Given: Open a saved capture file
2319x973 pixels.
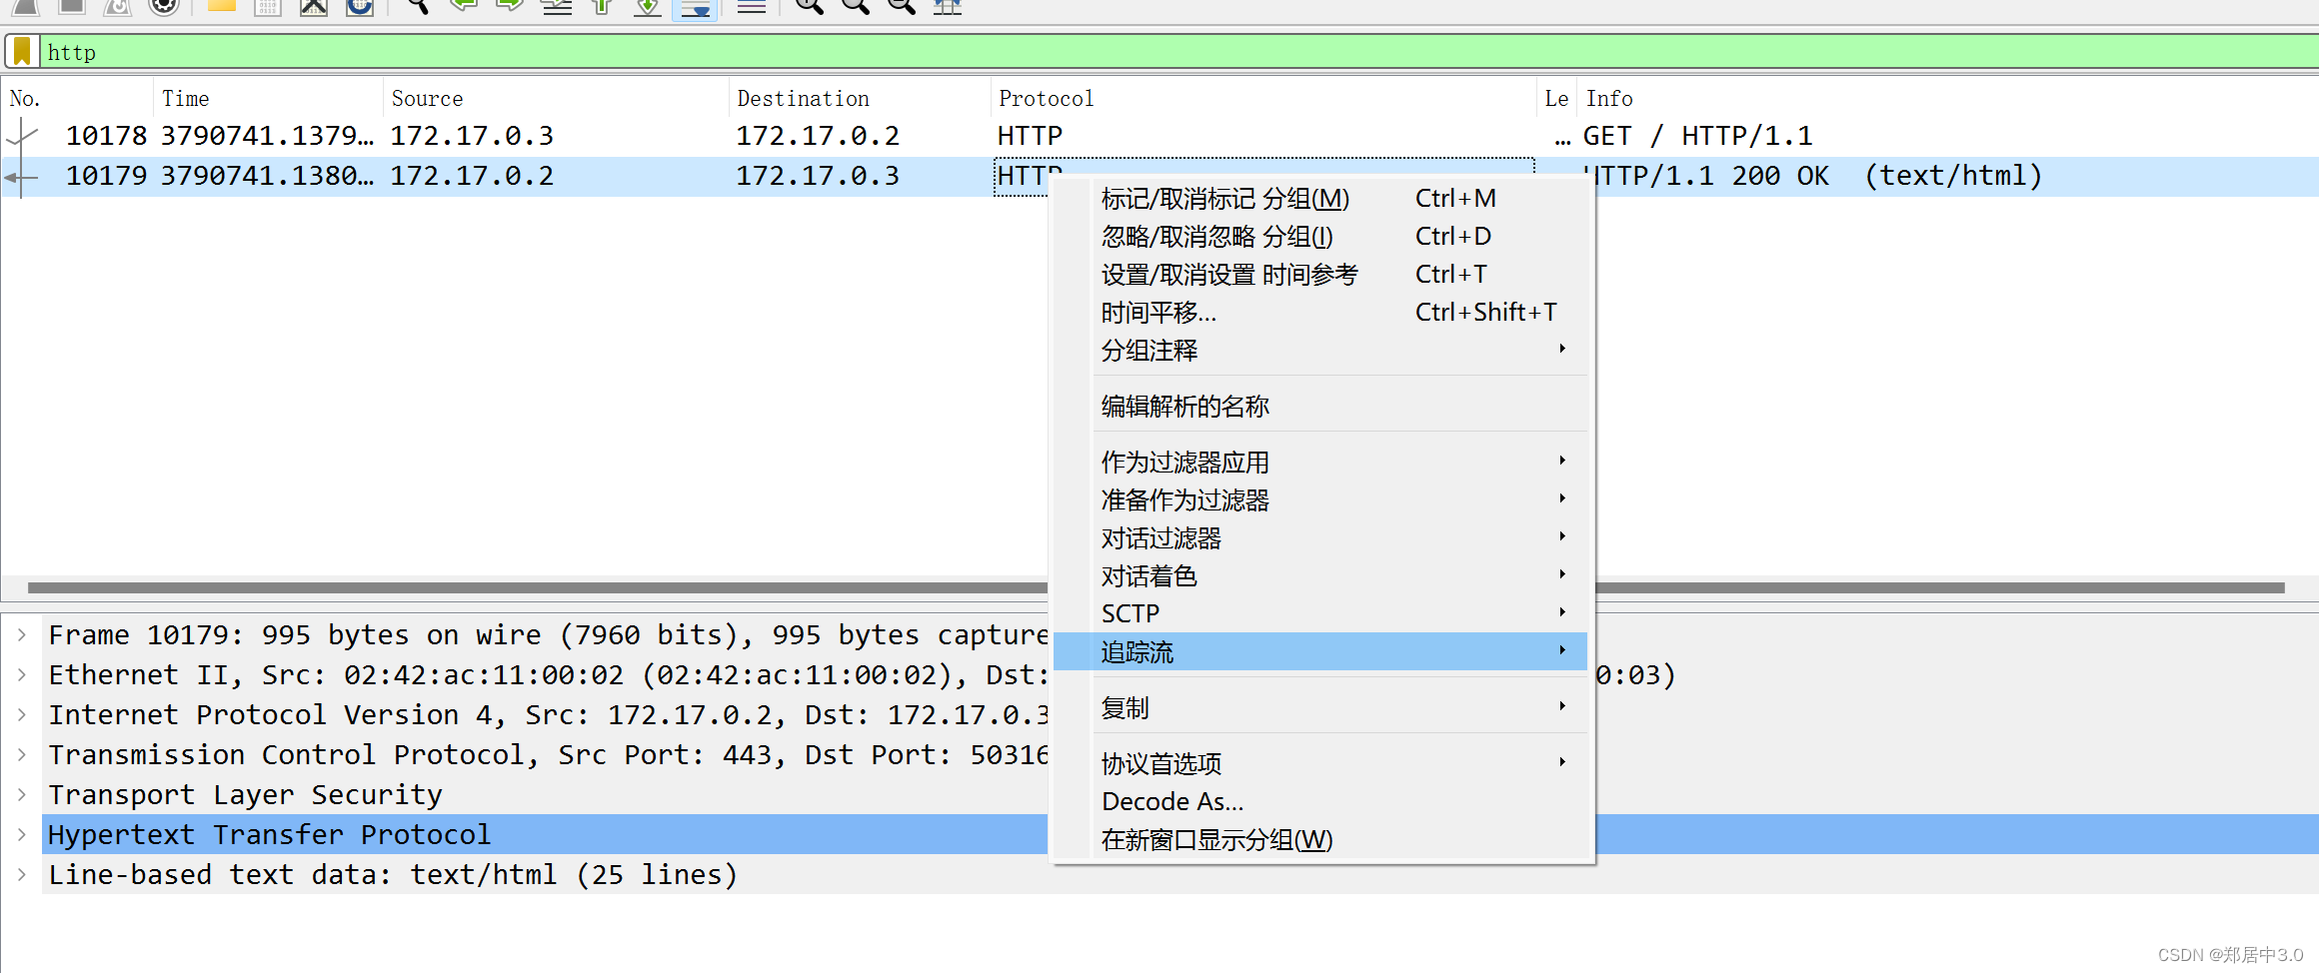Looking at the screenshot, I should tap(220, 6).
